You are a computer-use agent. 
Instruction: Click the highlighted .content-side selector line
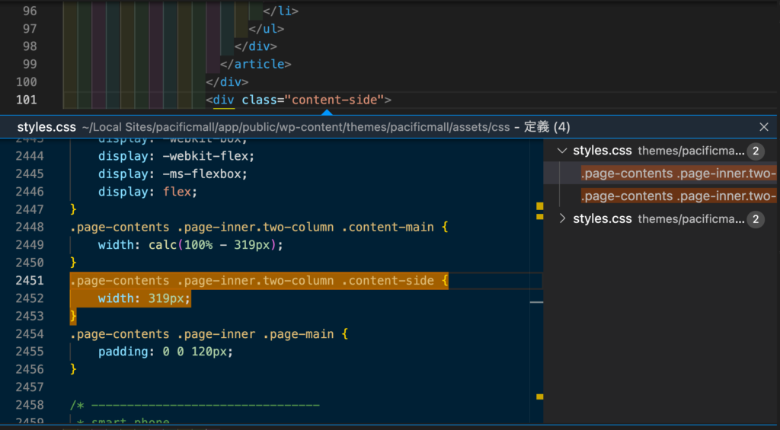click(259, 281)
